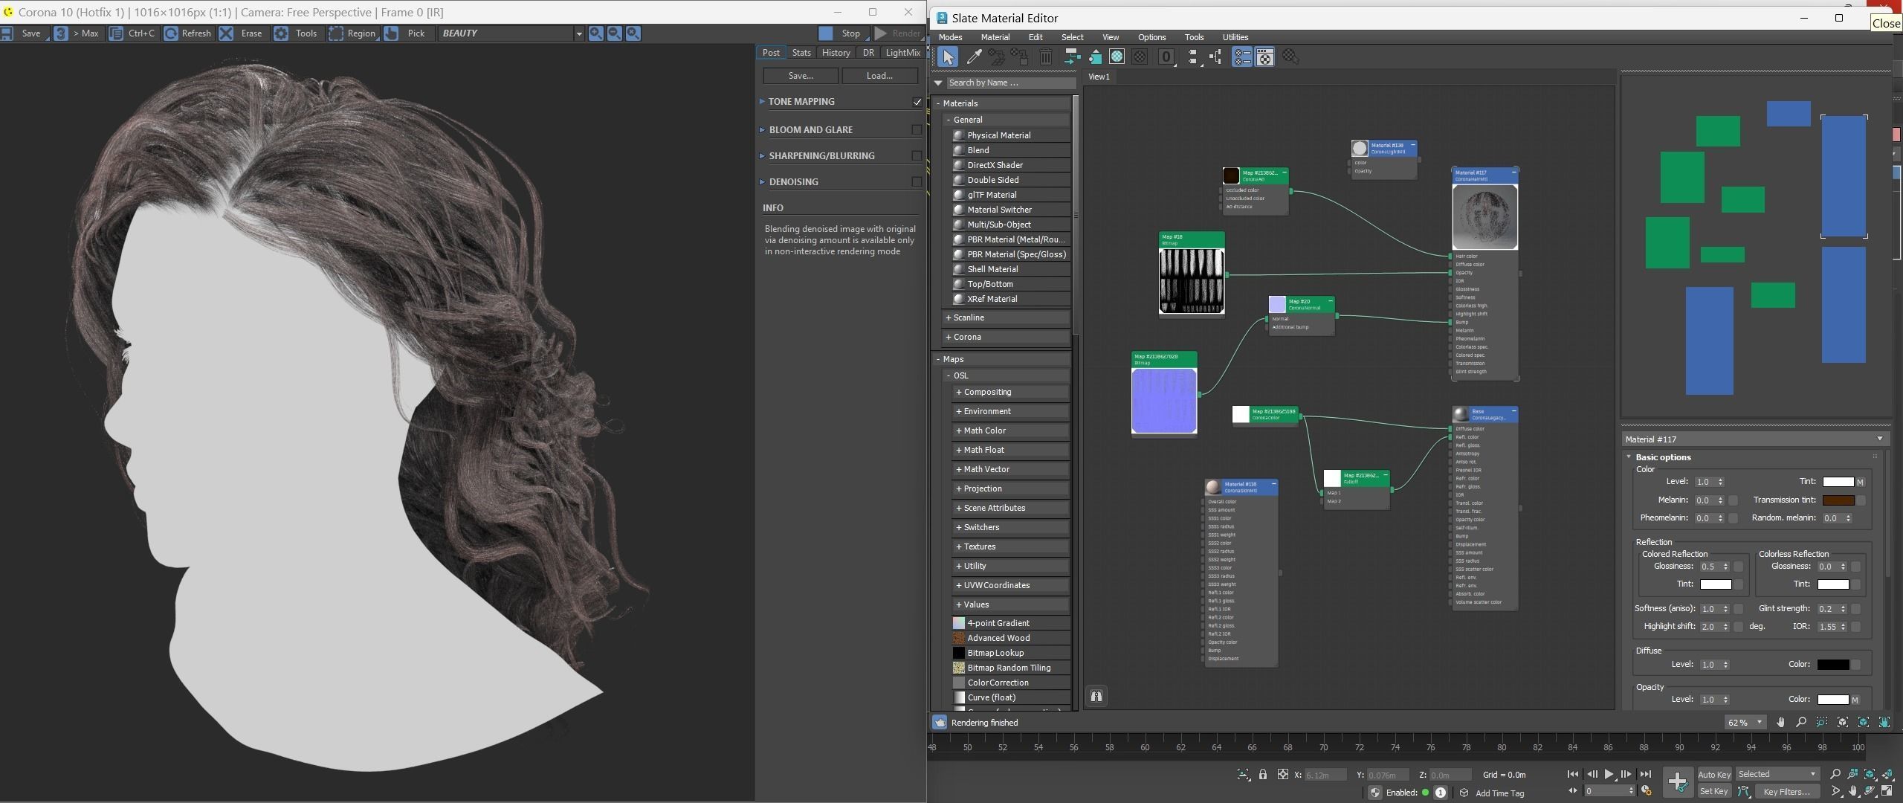Screen dimensions: 1903x803
Task: Click zoom in icon in Corona frame buffer
Action: coord(595,33)
